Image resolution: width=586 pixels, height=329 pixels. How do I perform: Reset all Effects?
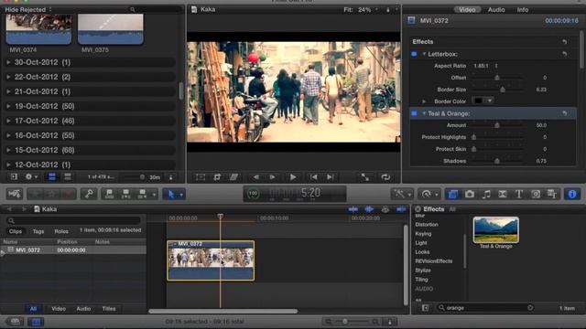point(564,42)
